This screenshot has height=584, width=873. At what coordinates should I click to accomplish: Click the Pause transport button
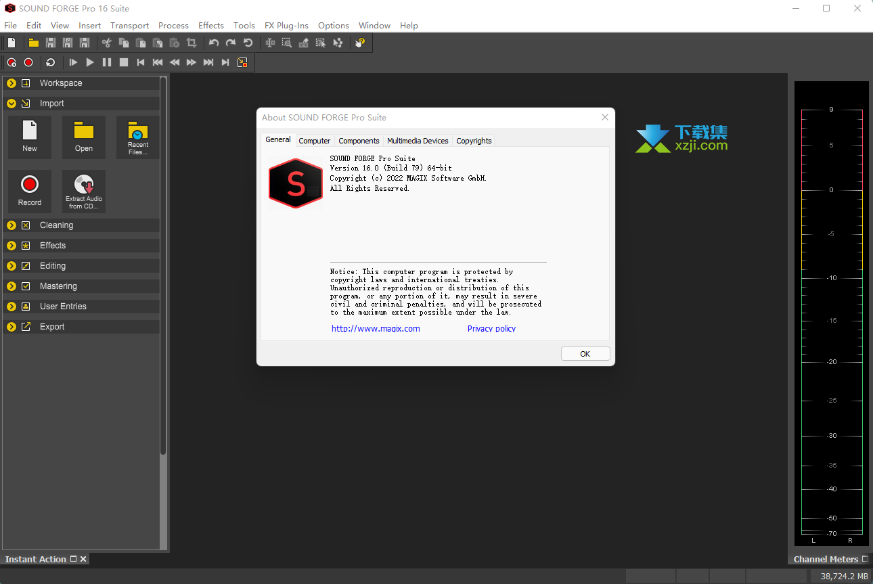pyautogui.click(x=107, y=62)
